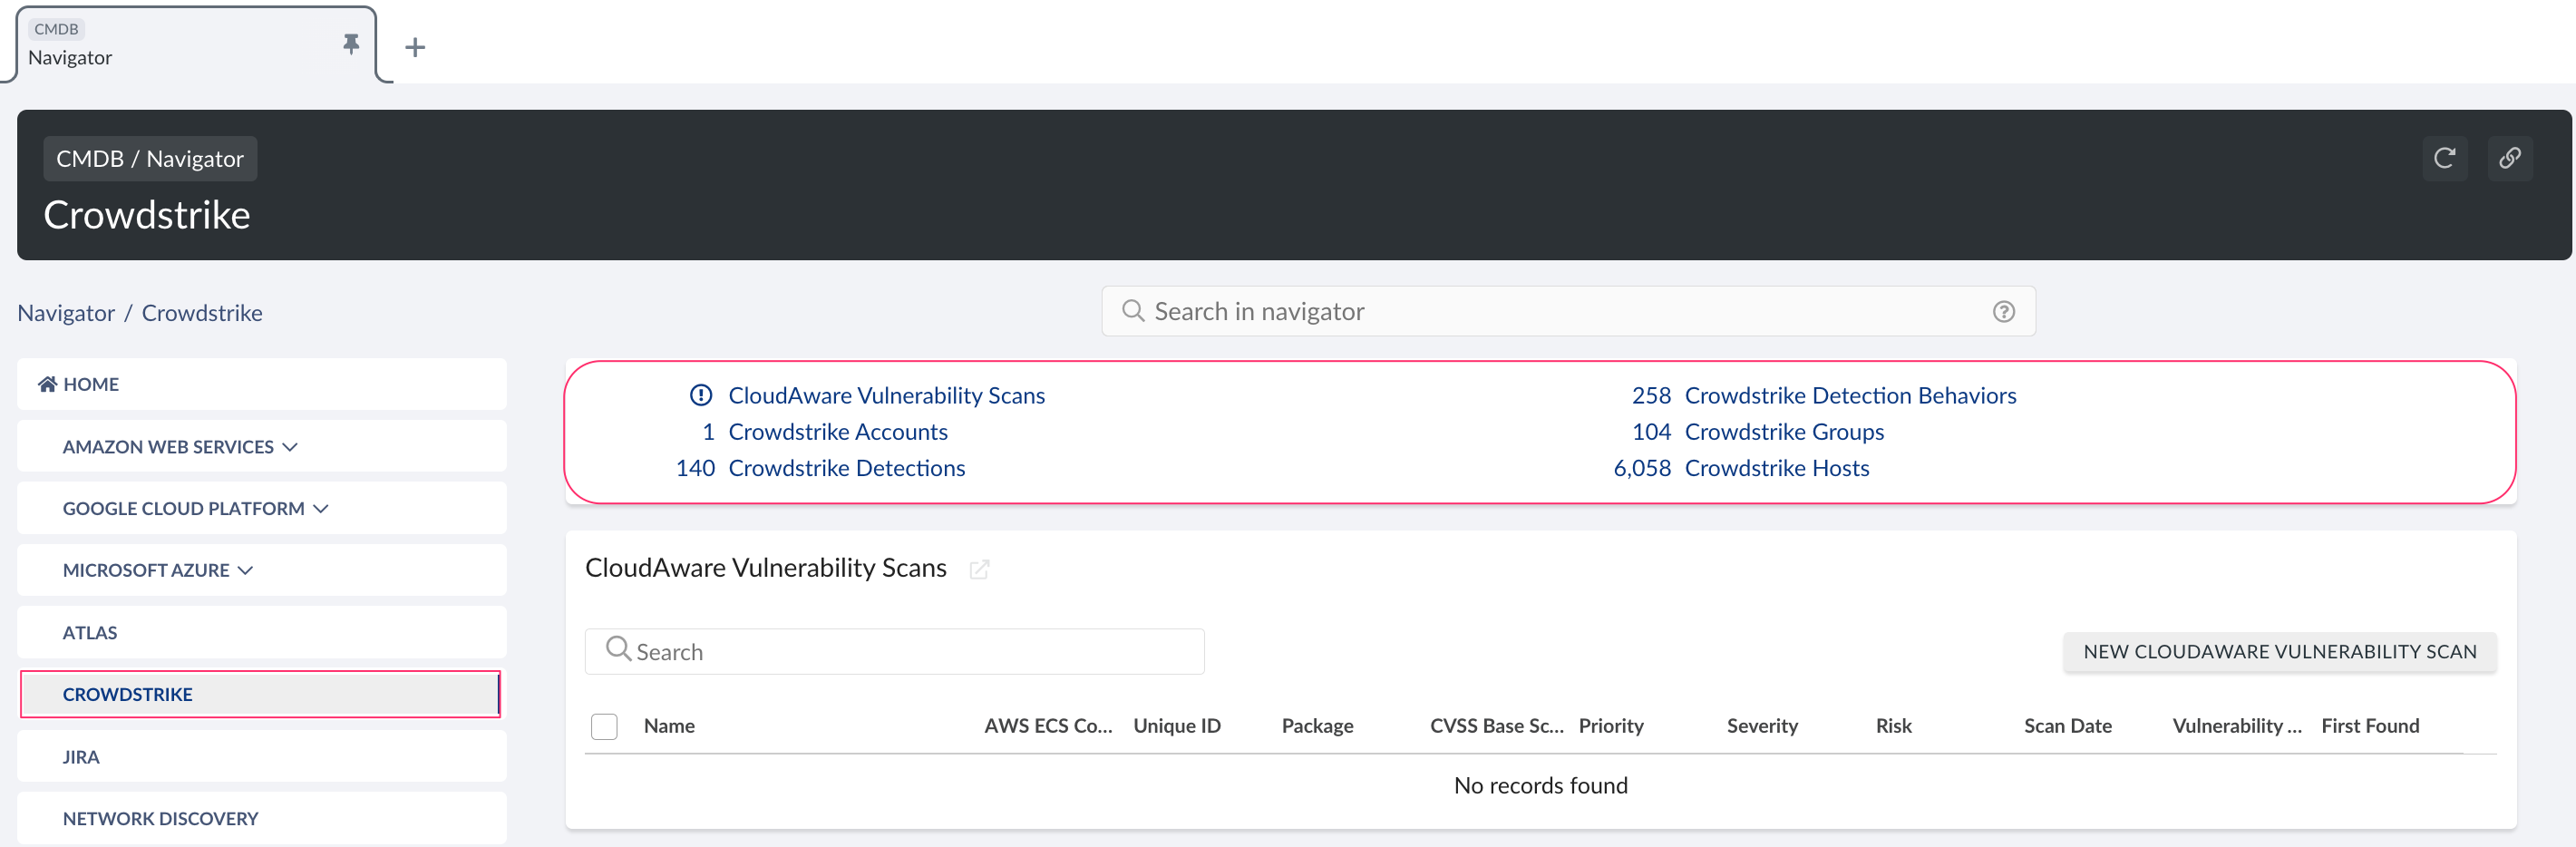Toggle the select-all checkbox in table header
This screenshot has width=2576, height=847.
coord(604,726)
